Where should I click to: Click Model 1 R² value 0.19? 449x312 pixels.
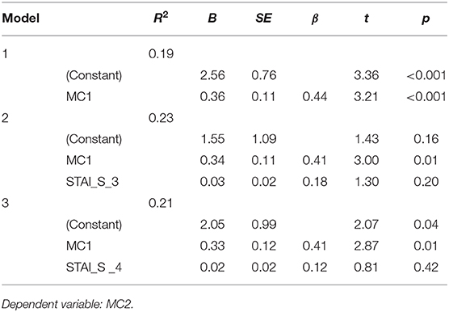click(x=161, y=54)
